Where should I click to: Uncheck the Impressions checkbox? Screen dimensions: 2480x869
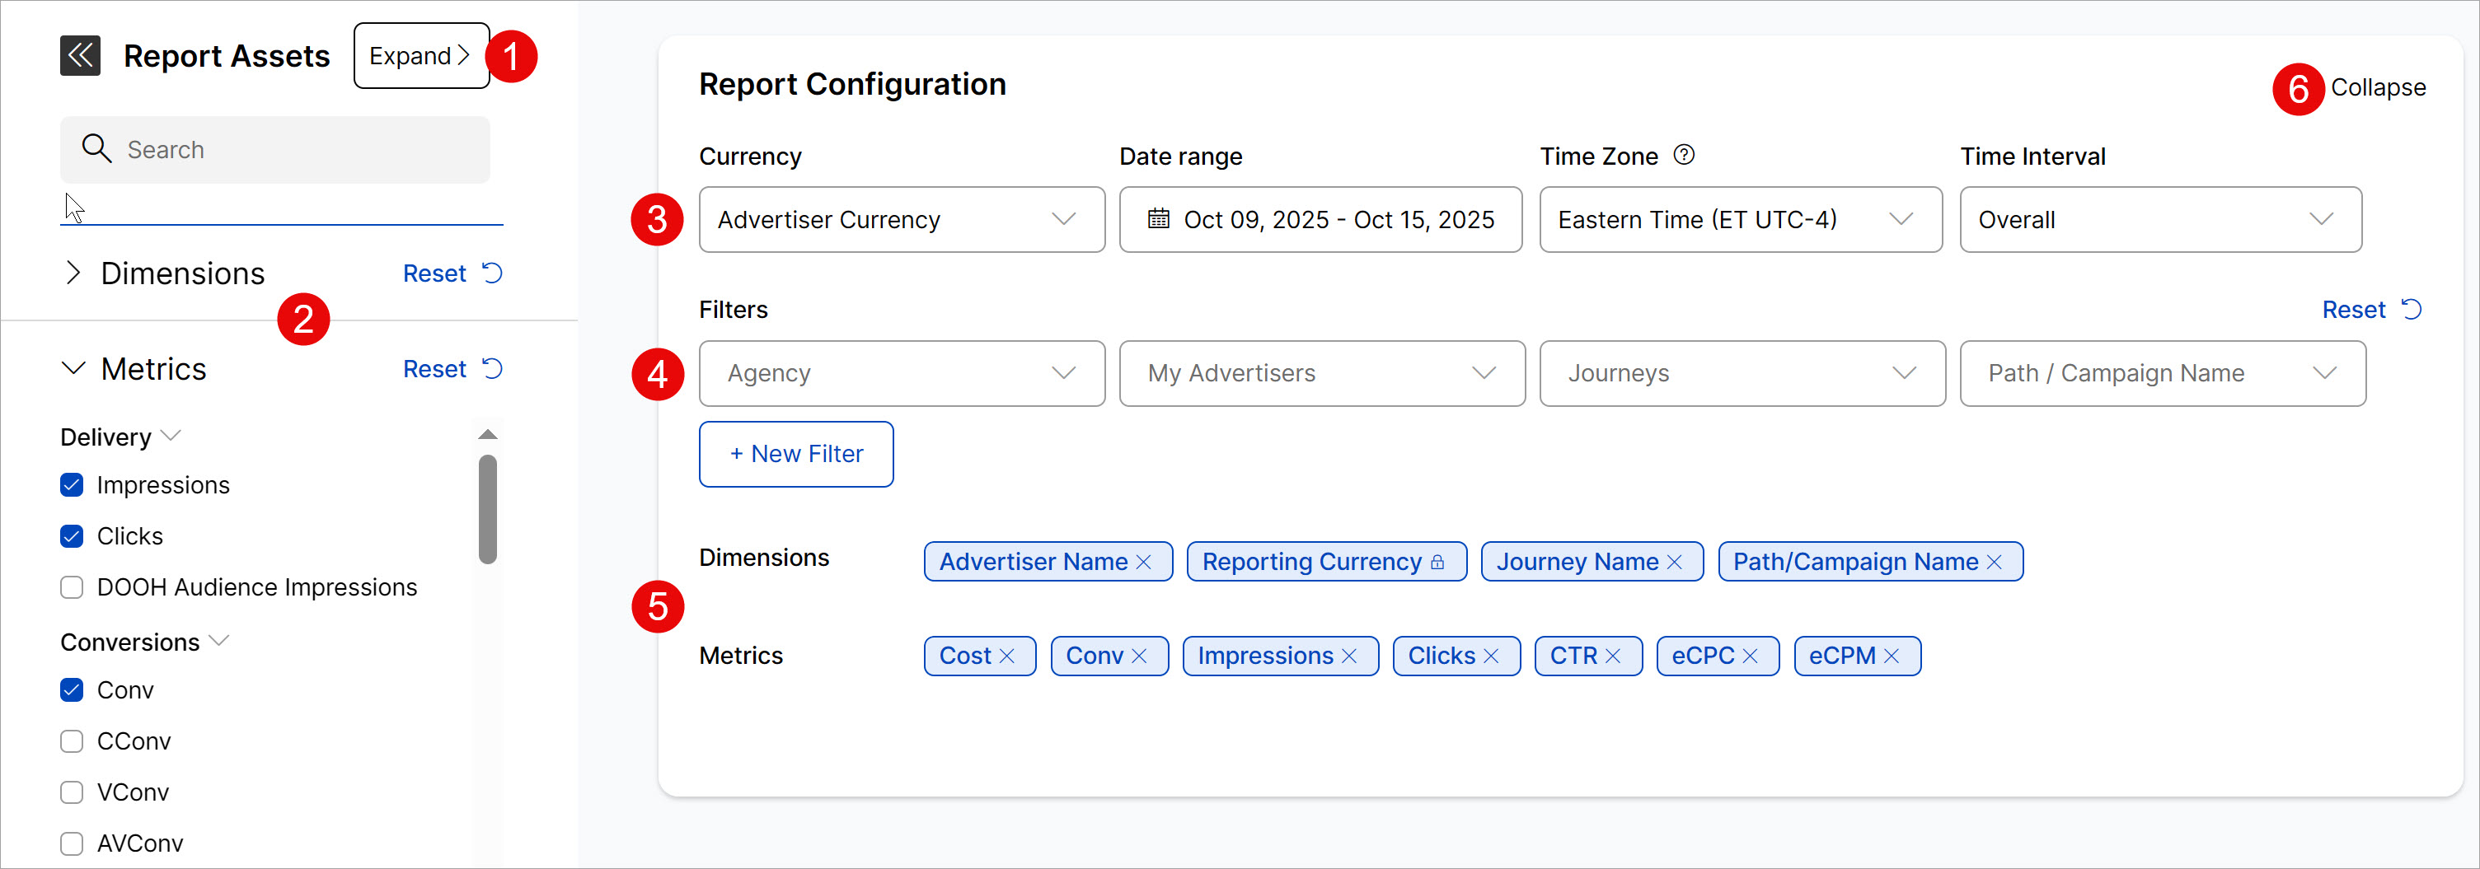(x=73, y=485)
